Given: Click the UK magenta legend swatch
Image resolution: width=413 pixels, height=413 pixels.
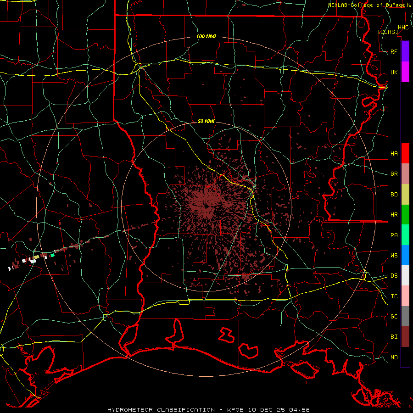Looking at the screenshot, I should (x=405, y=72).
